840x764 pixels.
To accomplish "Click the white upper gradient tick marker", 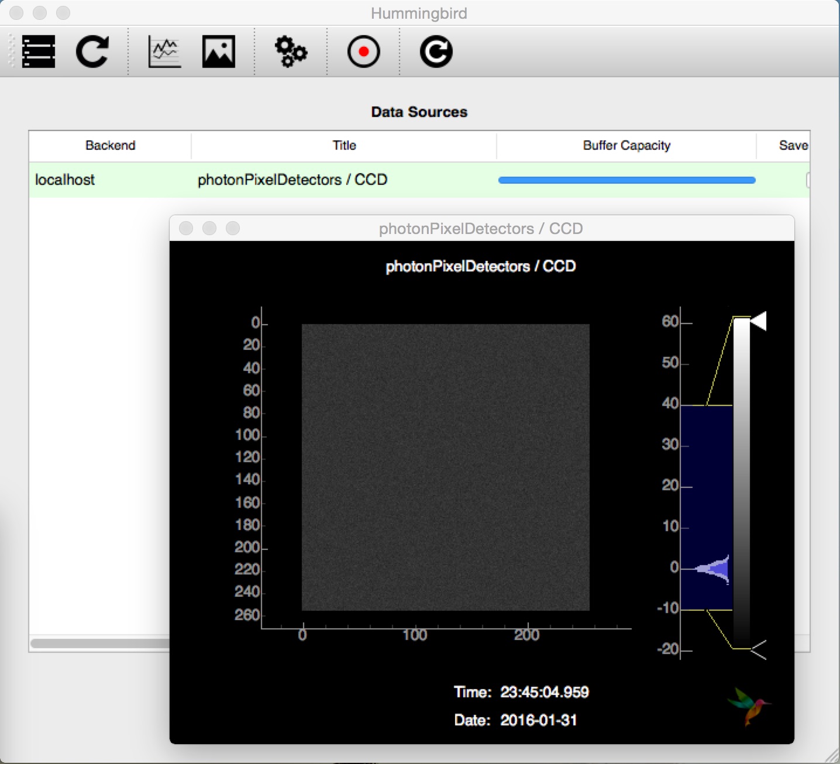I will (758, 321).
